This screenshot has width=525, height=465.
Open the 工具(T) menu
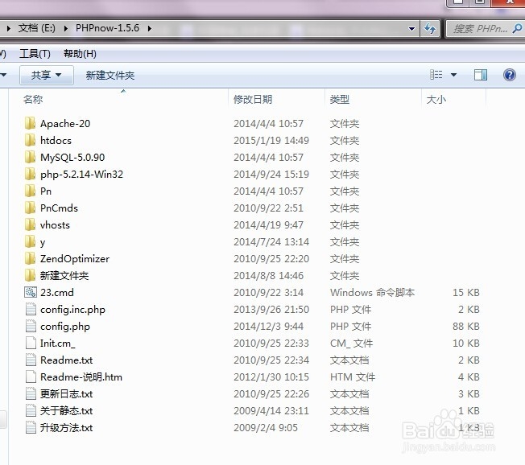click(35, 54)
